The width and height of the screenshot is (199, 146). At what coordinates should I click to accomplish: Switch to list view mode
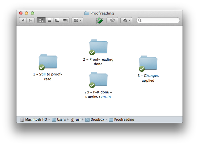49,20
